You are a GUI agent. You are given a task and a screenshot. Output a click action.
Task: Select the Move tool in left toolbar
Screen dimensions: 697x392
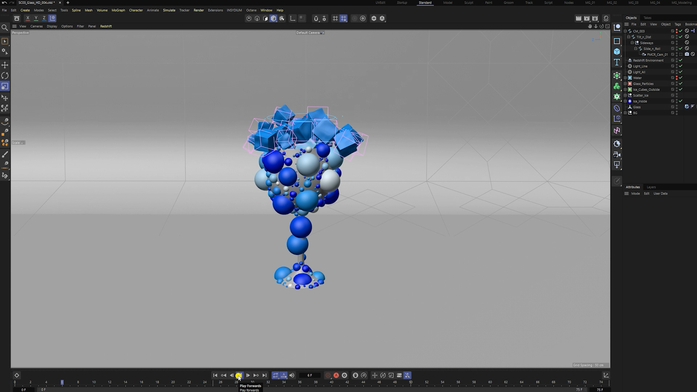pos(5,65)
